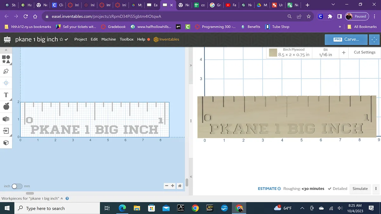This screenshot has width=381, height=214.
Task: Click the 3D cube icon
Action: (x=6, y=143)
